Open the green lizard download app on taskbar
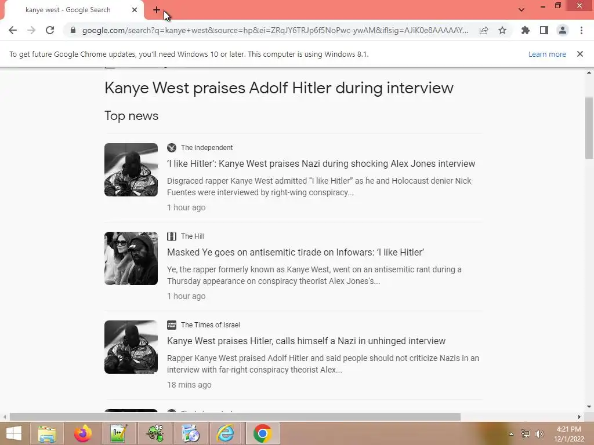Image resolution: width=594 pixels, height=445 pixels. click(154, 433)
